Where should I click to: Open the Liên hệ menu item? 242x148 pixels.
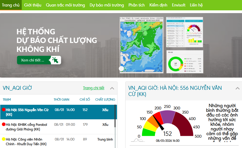(x=196, y=5)
